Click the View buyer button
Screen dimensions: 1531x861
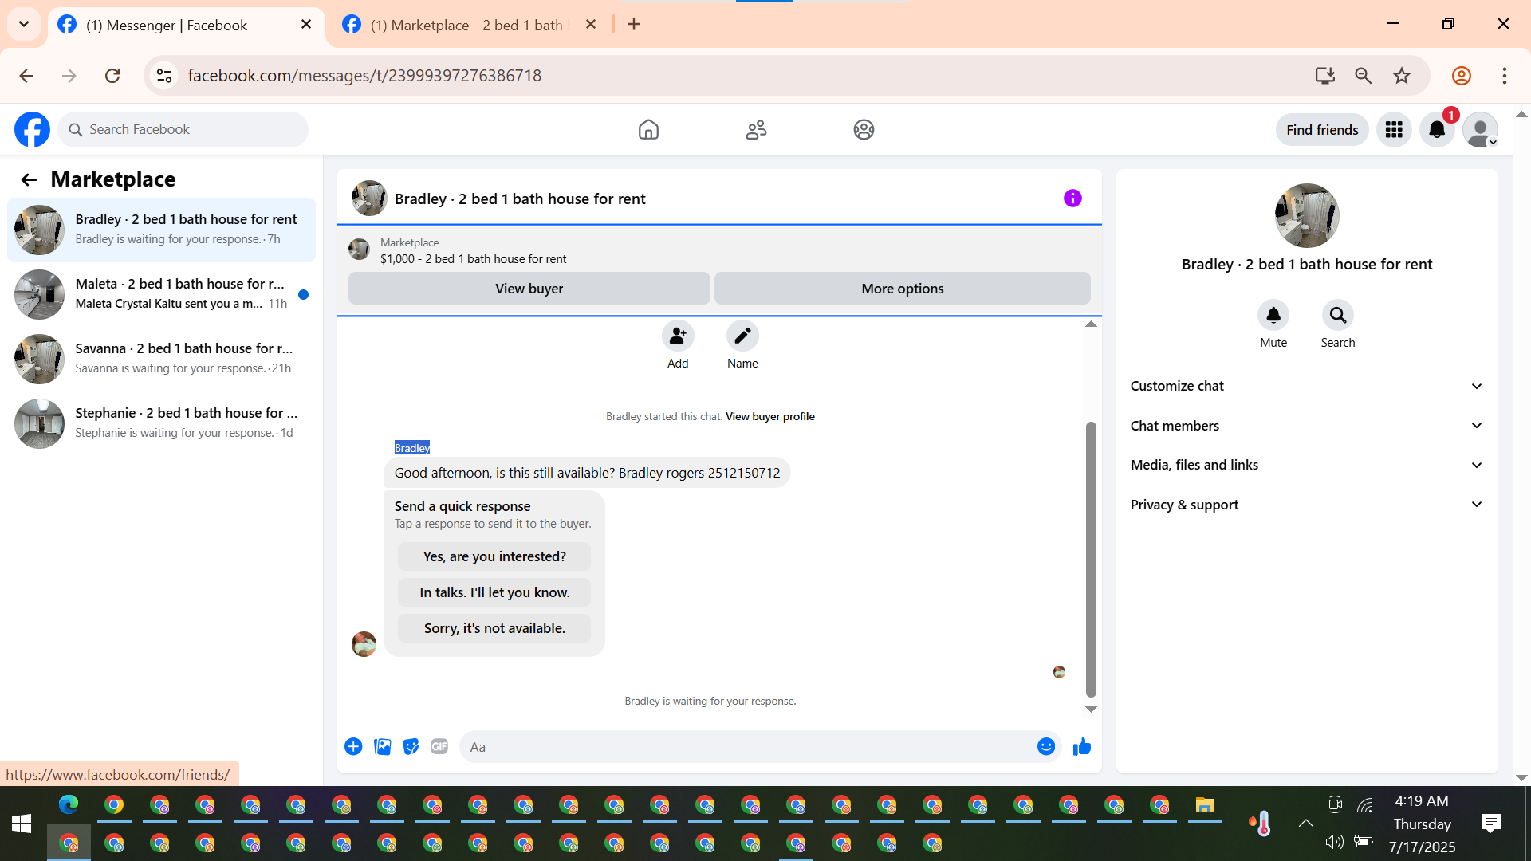[529, 289]
